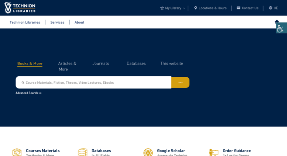Switch to the Journals search tab
This screenshot has height=156, width=287.
click(x=101, y=63)
